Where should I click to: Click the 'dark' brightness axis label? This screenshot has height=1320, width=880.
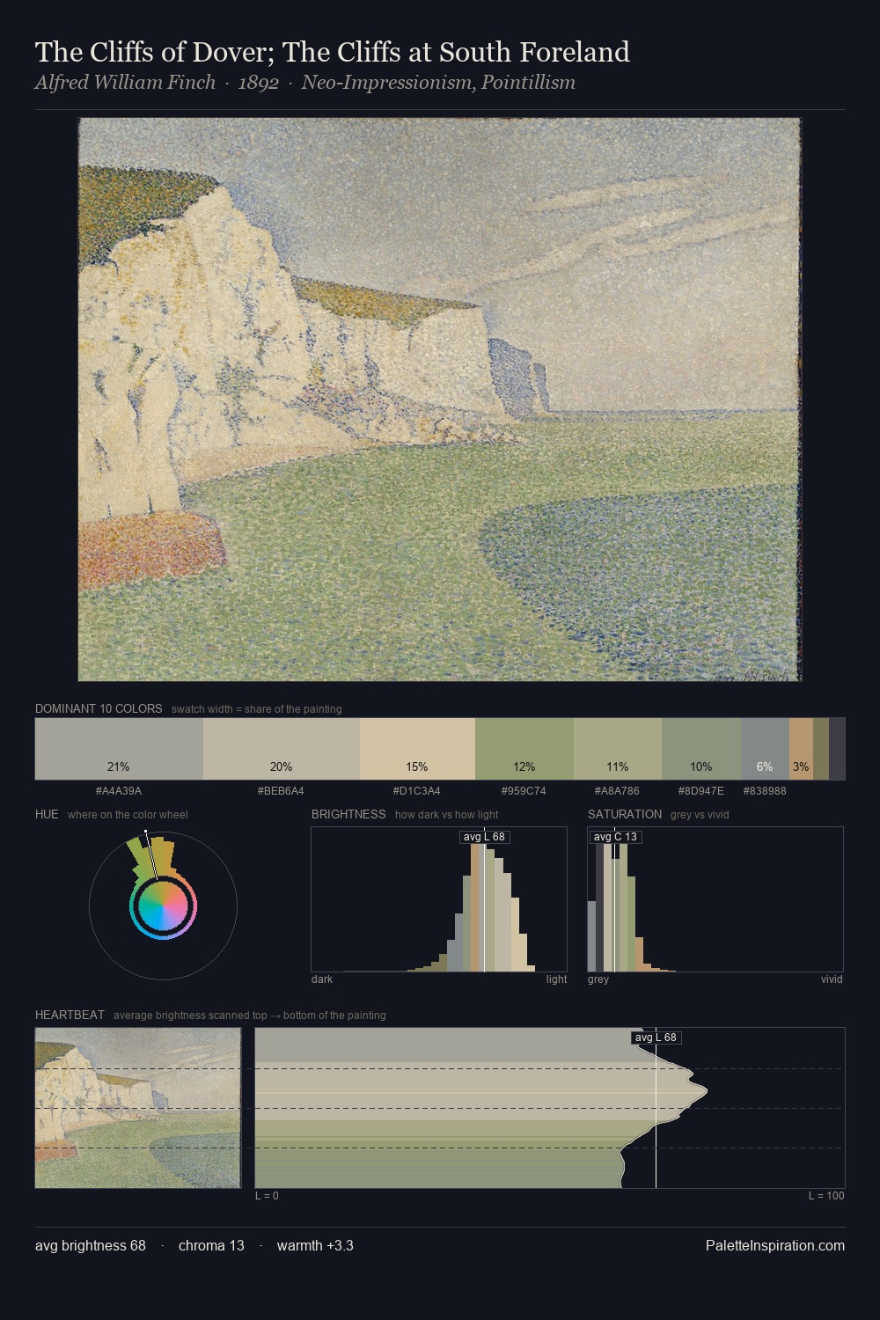coord(322,979)
